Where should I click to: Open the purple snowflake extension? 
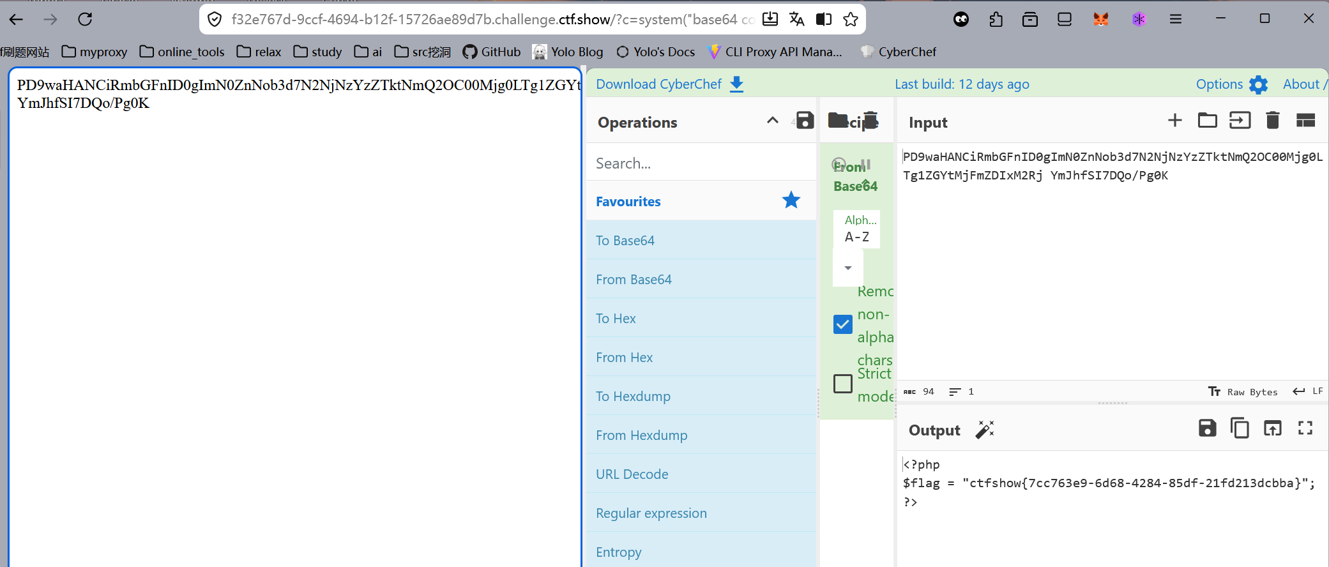click(1139, 19)
